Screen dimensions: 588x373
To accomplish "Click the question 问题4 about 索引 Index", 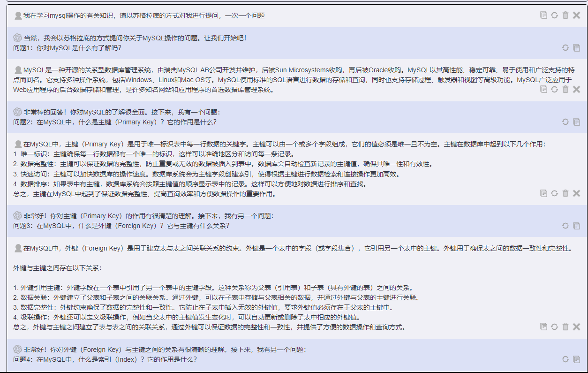I will 105,359.
